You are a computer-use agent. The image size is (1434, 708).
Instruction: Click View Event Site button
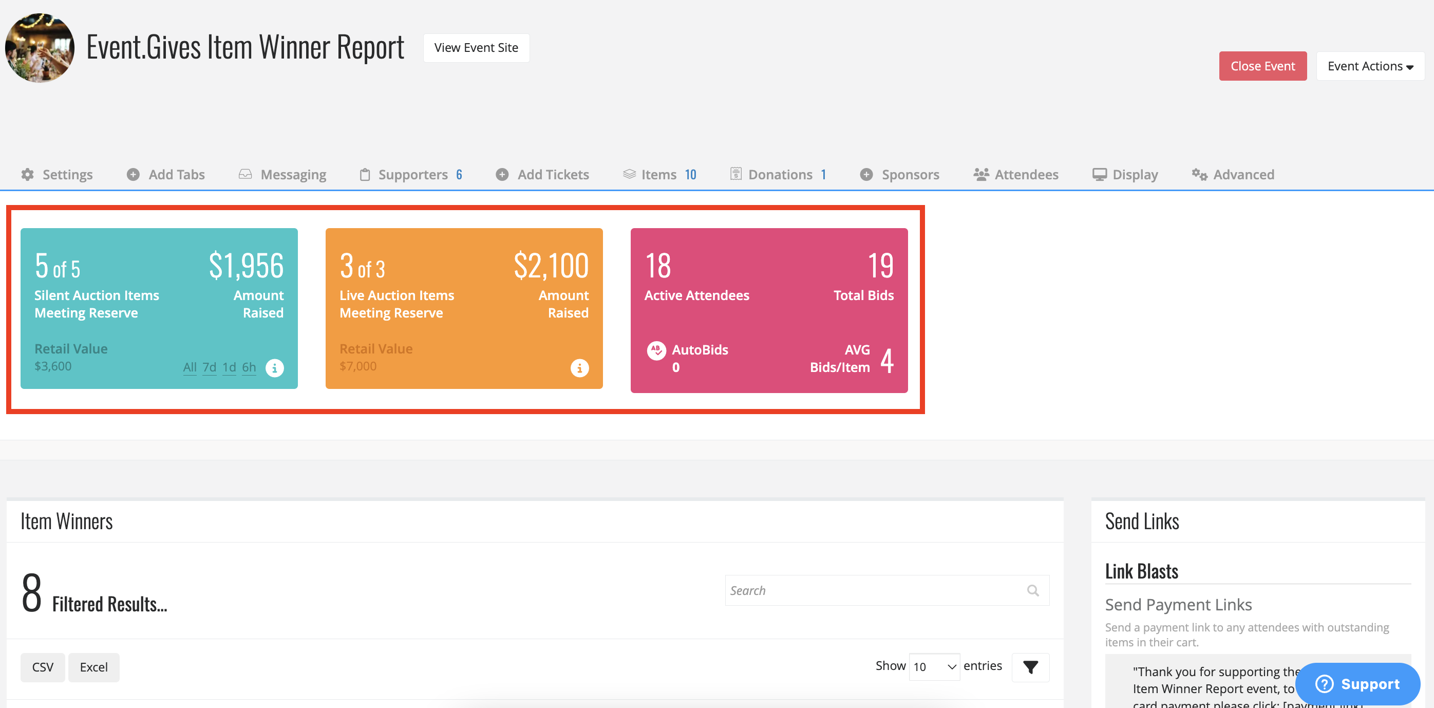click(x=476, y=48)
